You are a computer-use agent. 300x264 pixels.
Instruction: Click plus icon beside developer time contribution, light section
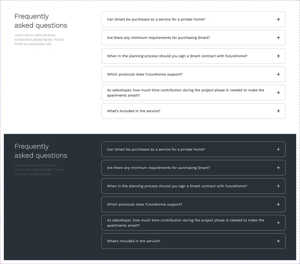click(278, 93)
